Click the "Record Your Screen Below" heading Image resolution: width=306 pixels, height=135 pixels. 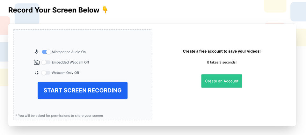pyautogui.click(x=54, y=10)
